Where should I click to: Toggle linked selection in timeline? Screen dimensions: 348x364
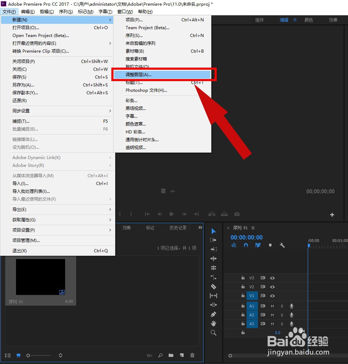point(258,245)
